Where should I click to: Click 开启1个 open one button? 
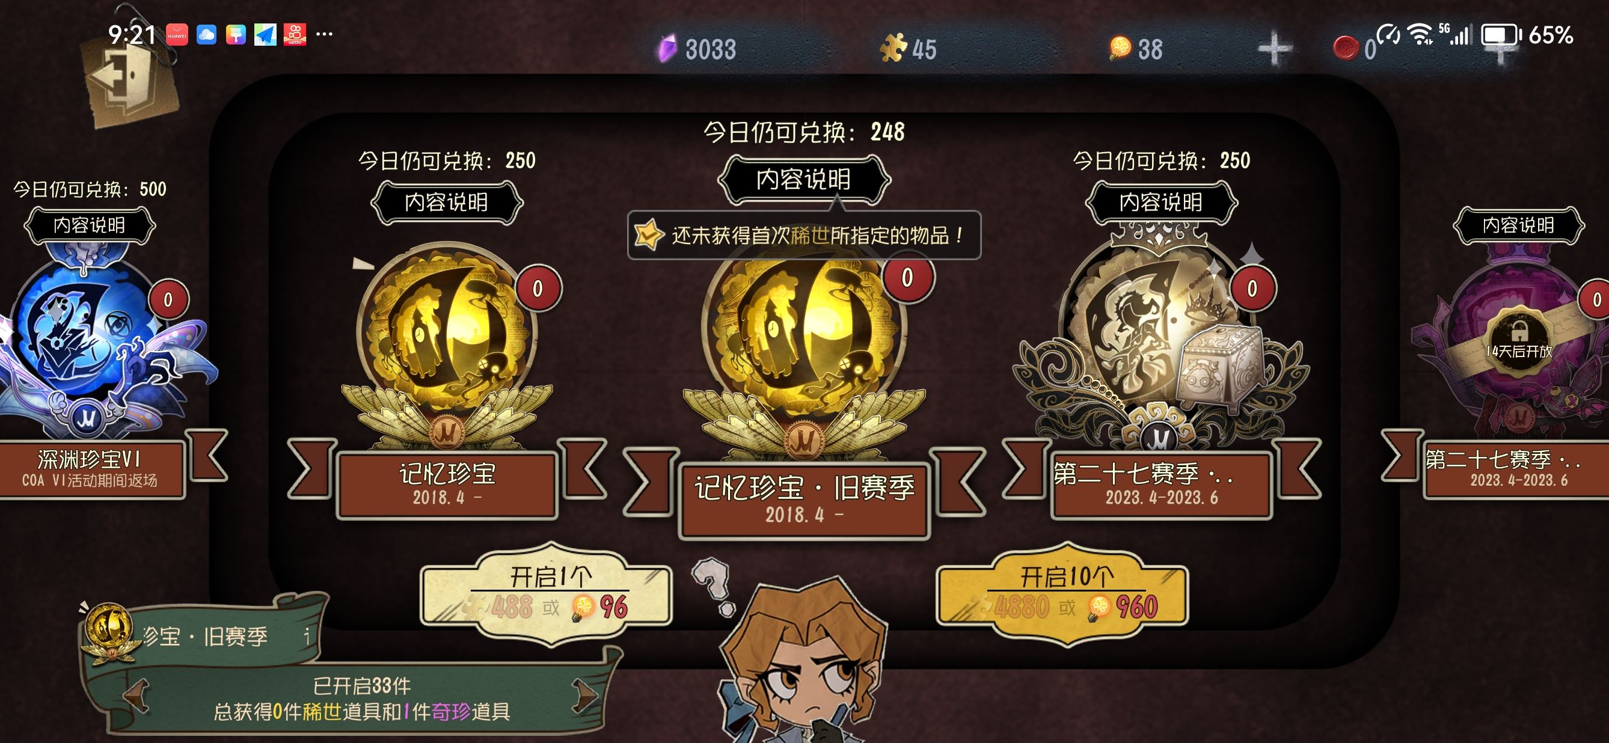(x=547, y=594)
